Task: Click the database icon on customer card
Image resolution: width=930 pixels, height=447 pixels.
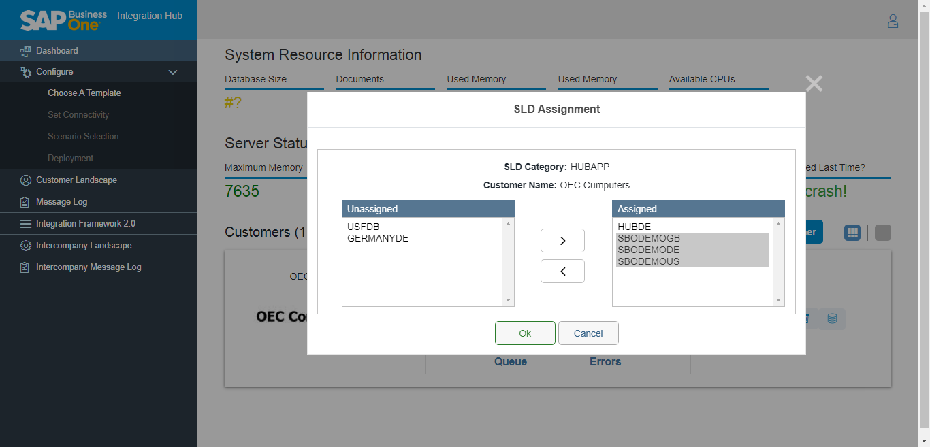Action: tap(832, 318)
